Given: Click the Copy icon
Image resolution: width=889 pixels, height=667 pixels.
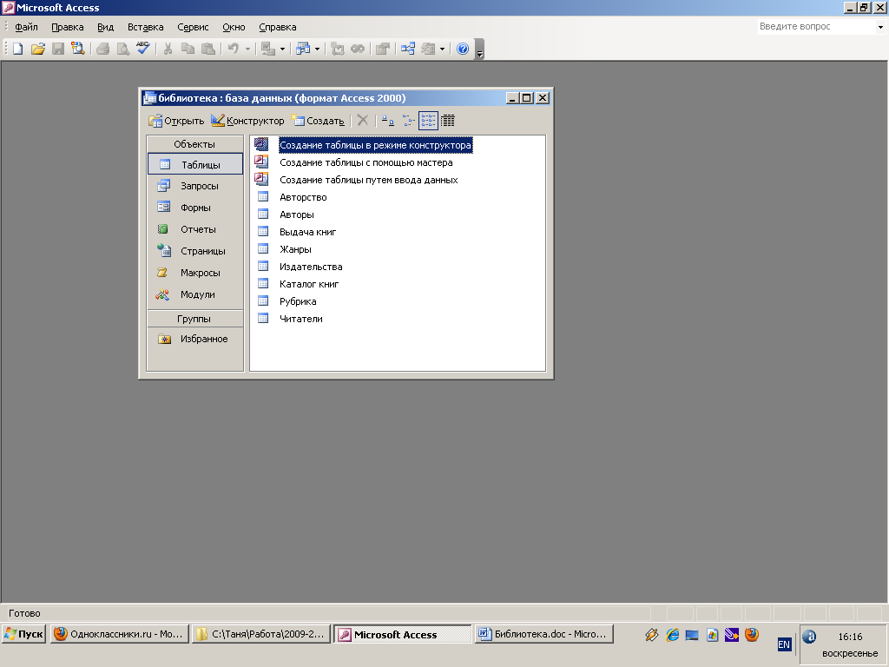Looking at the screenshot, I should (188, 49).
